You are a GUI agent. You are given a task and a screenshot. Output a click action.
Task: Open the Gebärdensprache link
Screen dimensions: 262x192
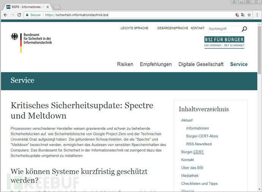click(x=173, y=28)
